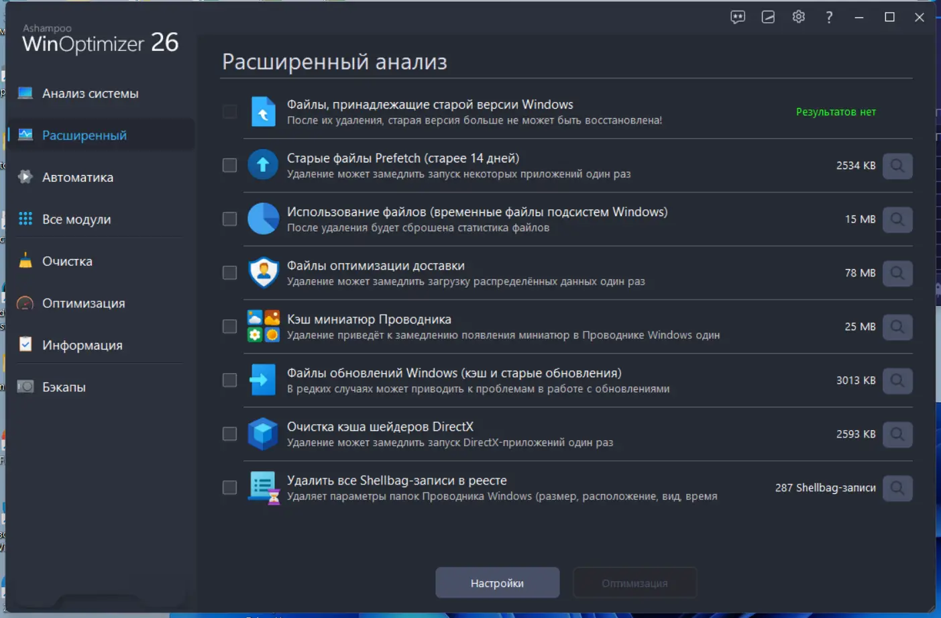Click the Анализ системы monitor icon
The height and width of the screenshot is (618, 941).
(x=25, y=93)
